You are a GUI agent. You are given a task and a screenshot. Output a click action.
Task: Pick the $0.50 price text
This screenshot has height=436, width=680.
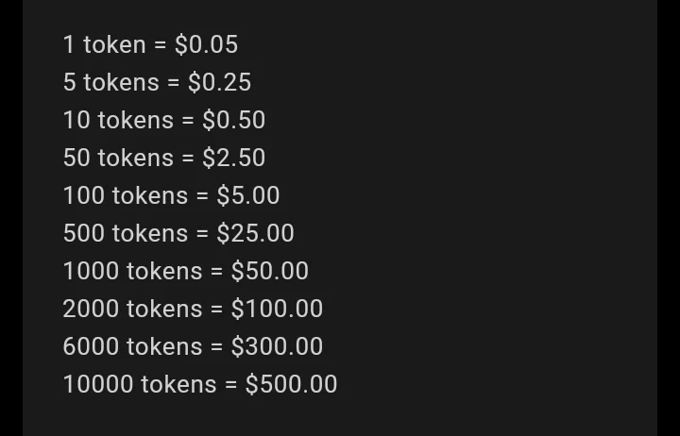233,120
